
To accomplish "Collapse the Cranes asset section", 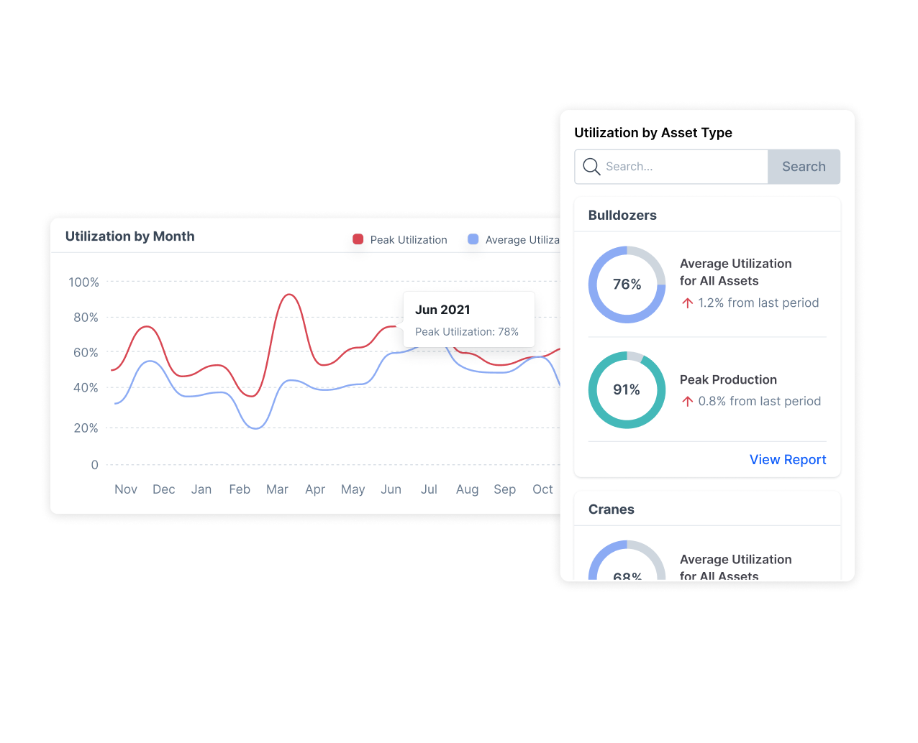I will click(611, 509).
